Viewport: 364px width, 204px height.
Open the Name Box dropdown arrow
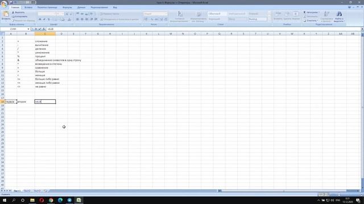click(28, 29)
